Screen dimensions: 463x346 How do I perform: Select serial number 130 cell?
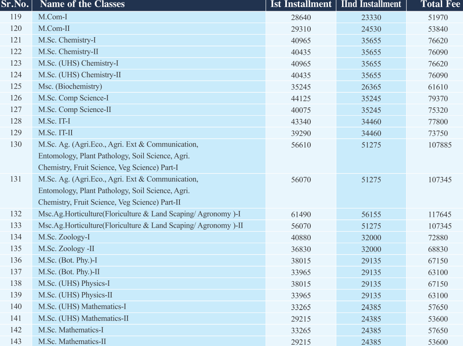point(16,145)
